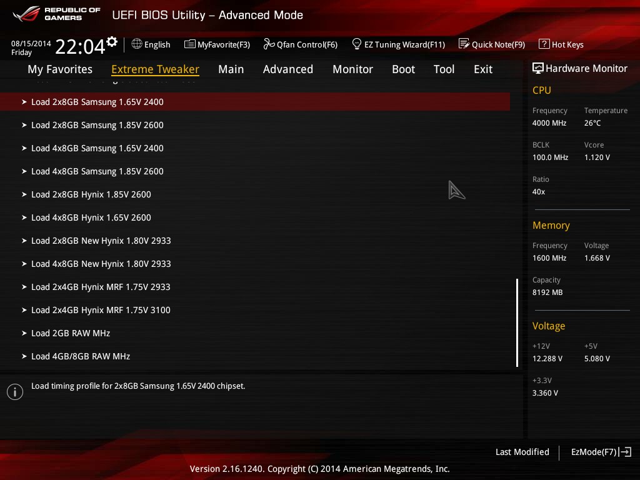
Task: Click the Vcore 1.120 V value
Action: [597, 157]
